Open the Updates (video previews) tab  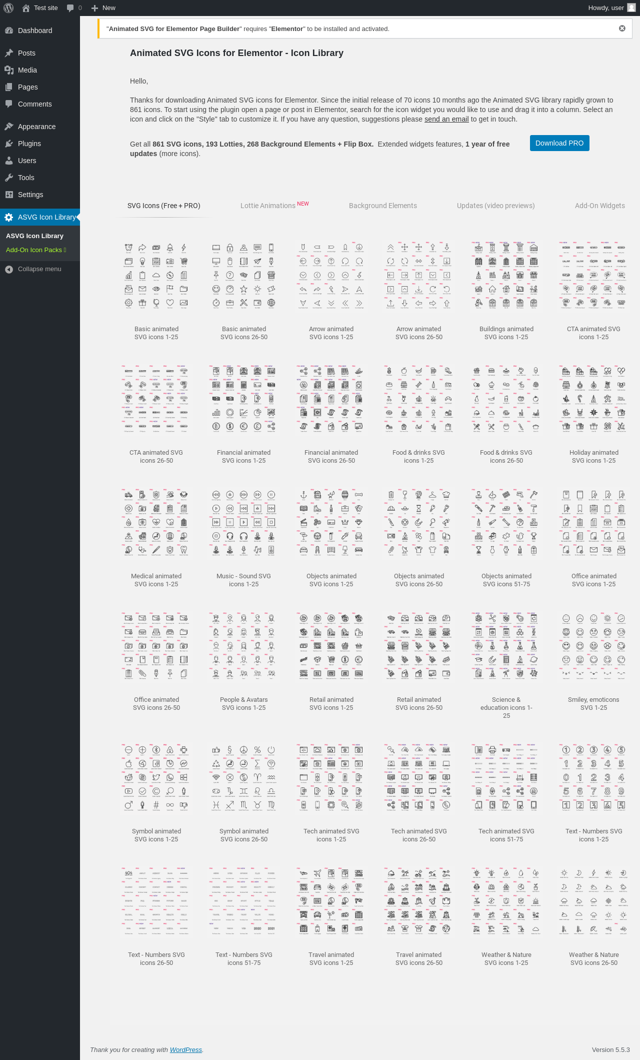pyautogui.click(x=496, y=206)
